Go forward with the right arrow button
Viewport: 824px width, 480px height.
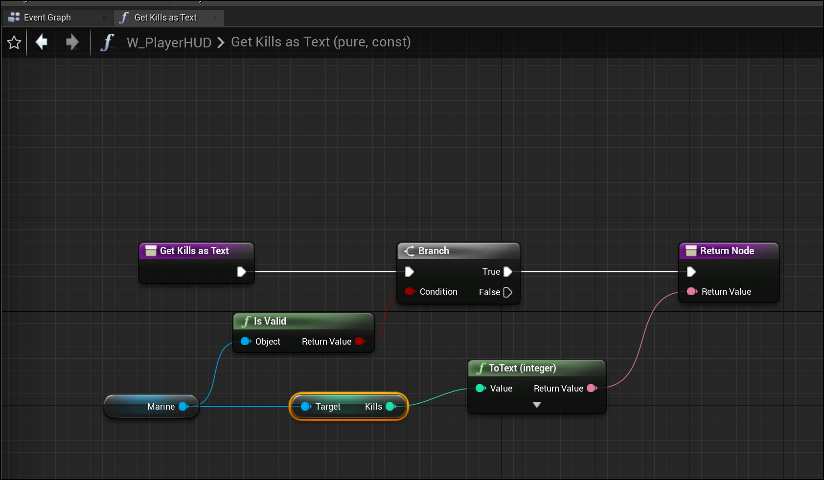(72, 42)
